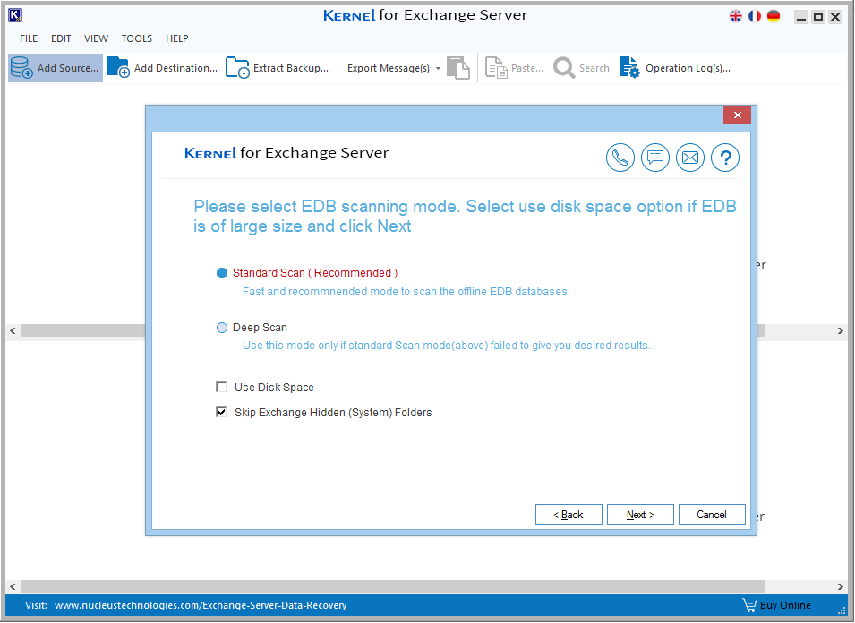The width and height of the screenshot is (855, 623).
Task: Click the Standard Scan description text
Action: [406, 292]
